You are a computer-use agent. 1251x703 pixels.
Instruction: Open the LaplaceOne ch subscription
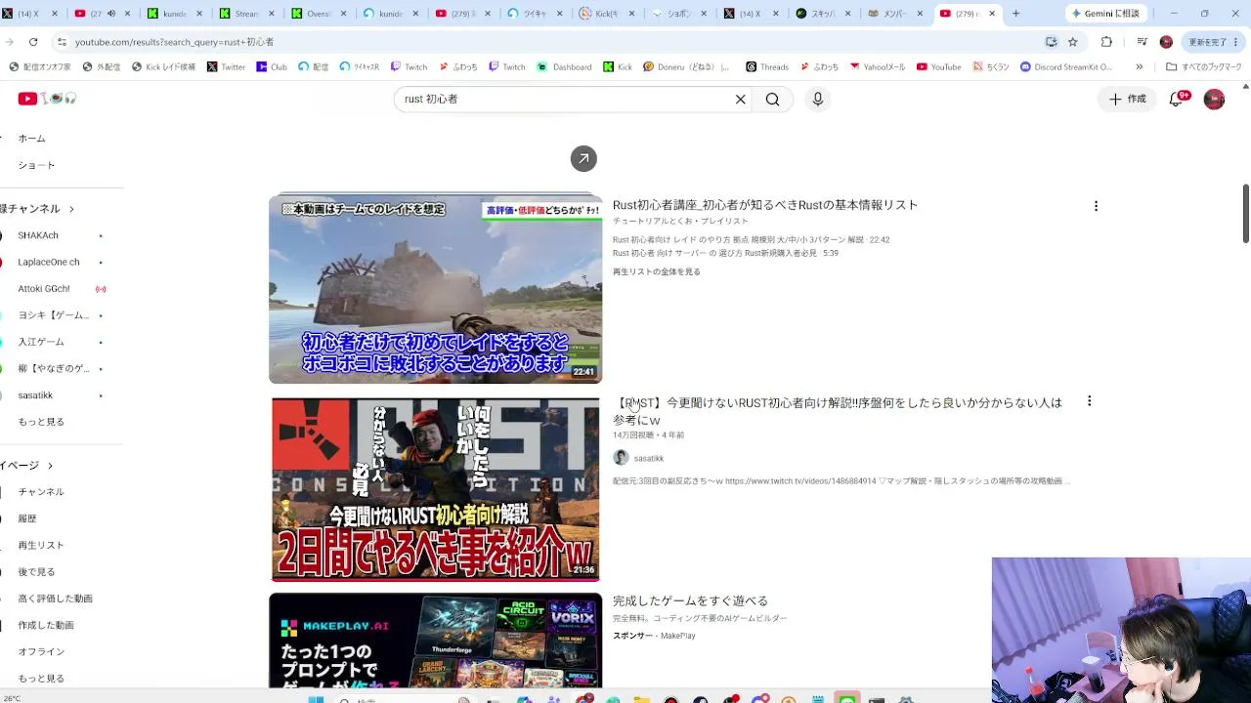49,262
